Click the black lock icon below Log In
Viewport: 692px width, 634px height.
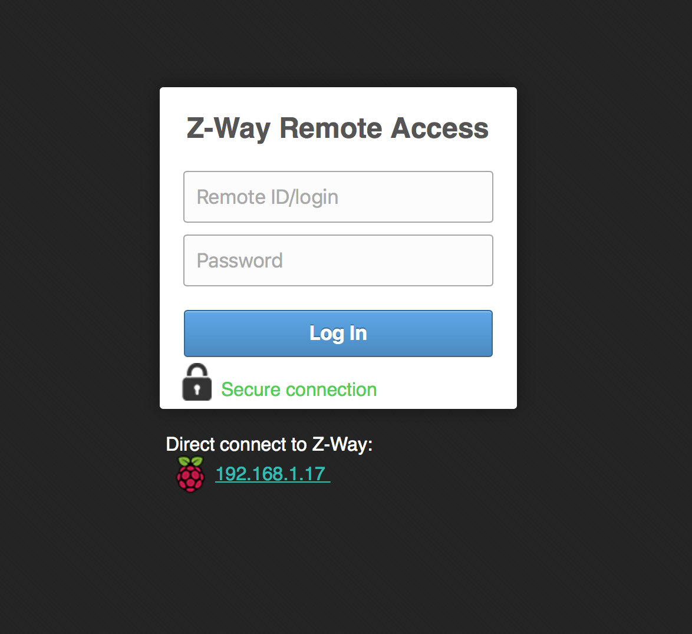coord(197,383)
